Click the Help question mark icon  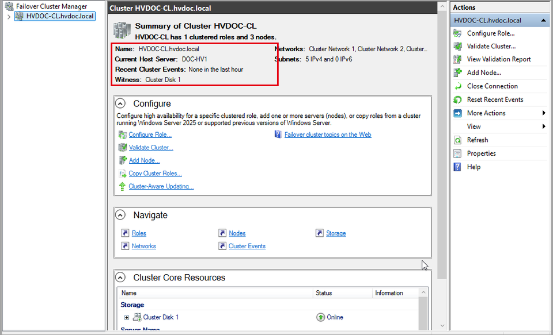point(457,167)
